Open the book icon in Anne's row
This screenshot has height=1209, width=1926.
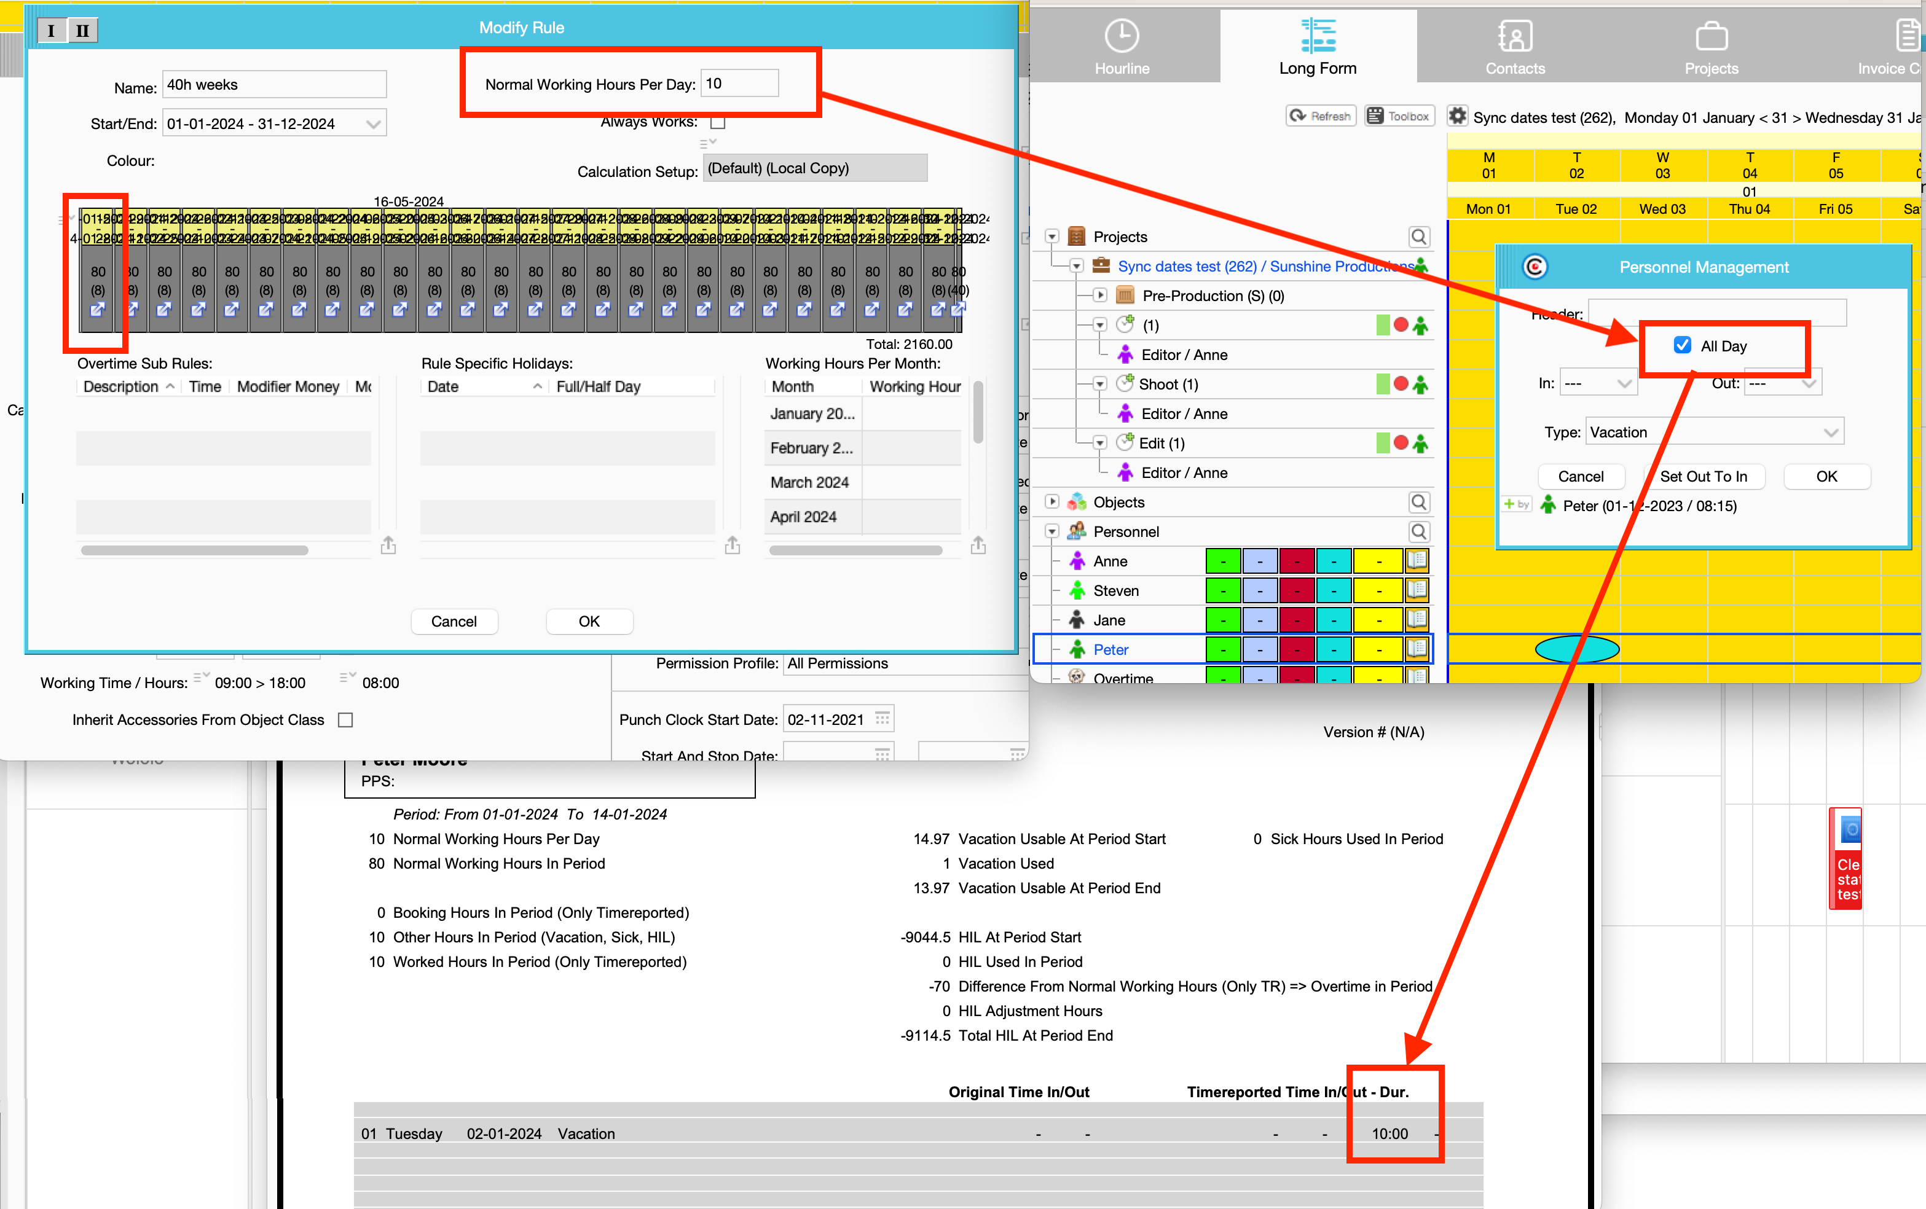(x=1417, y=560)
